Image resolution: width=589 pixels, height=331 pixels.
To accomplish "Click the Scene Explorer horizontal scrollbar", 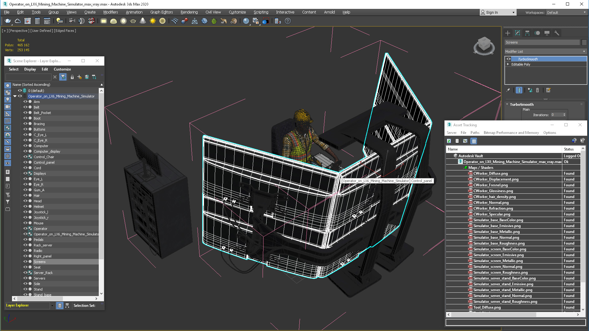I will [x=40, y=299].
